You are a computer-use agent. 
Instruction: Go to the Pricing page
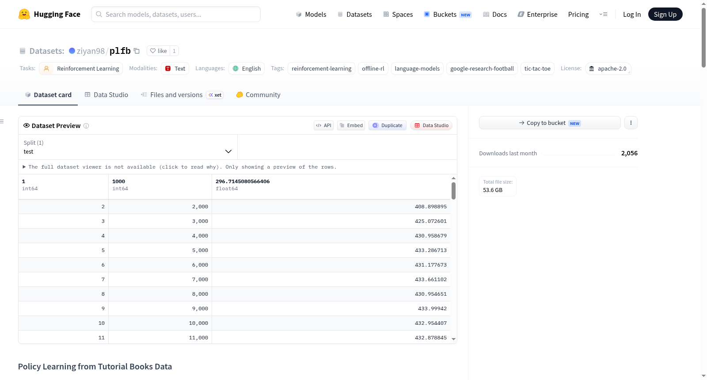click(x=578, y=14)
